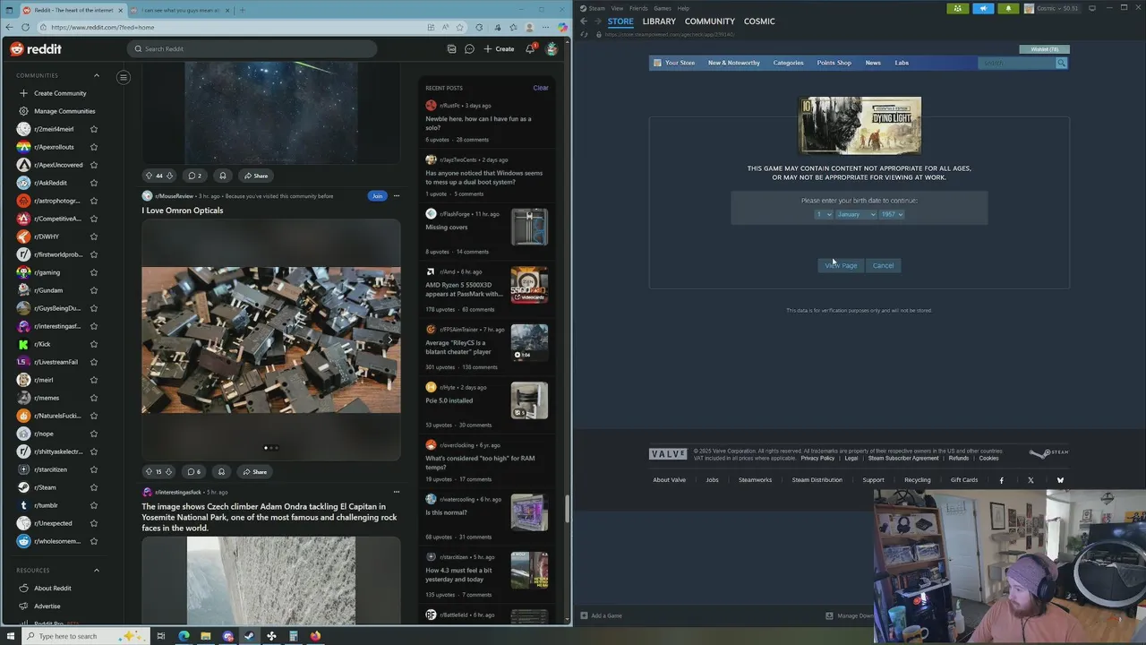Viewport: 1146px width, 645px height.
Task: Open Task View on taskbar
Action: pos(161,636)
